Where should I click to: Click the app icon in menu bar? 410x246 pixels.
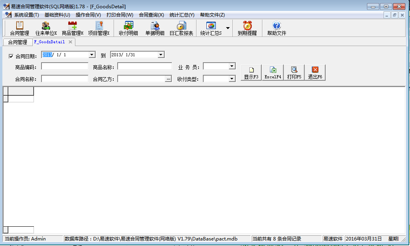click(8, 15)
